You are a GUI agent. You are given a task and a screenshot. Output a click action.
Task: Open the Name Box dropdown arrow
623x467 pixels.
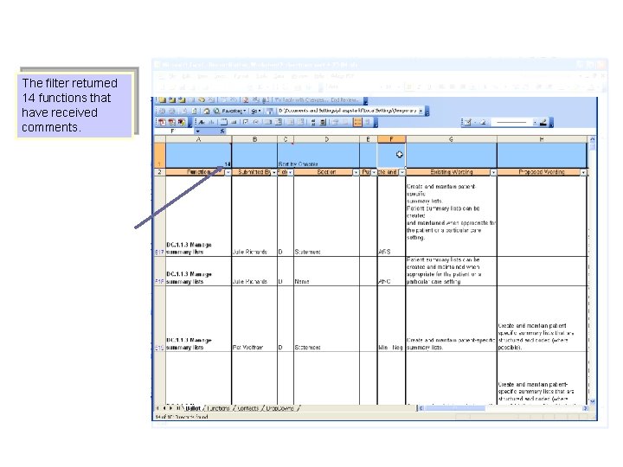tap(198, 131)
